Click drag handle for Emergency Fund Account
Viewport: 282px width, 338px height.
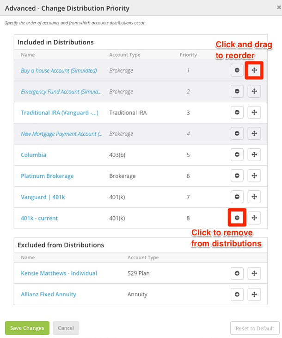[254, 91]
